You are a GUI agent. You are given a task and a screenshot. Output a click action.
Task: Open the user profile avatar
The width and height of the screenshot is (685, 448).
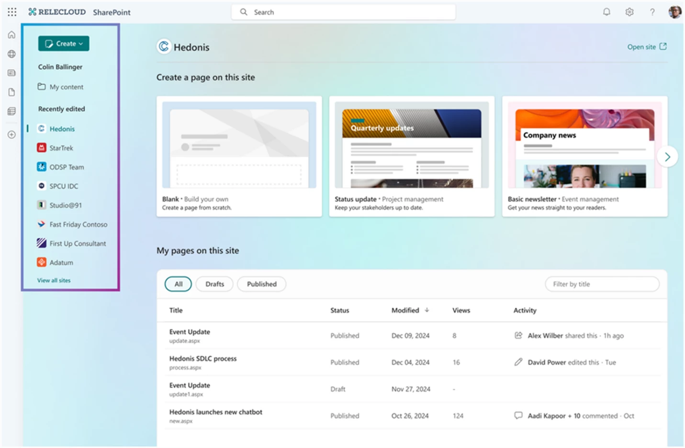pyautogui.click(x=675, y=12)
